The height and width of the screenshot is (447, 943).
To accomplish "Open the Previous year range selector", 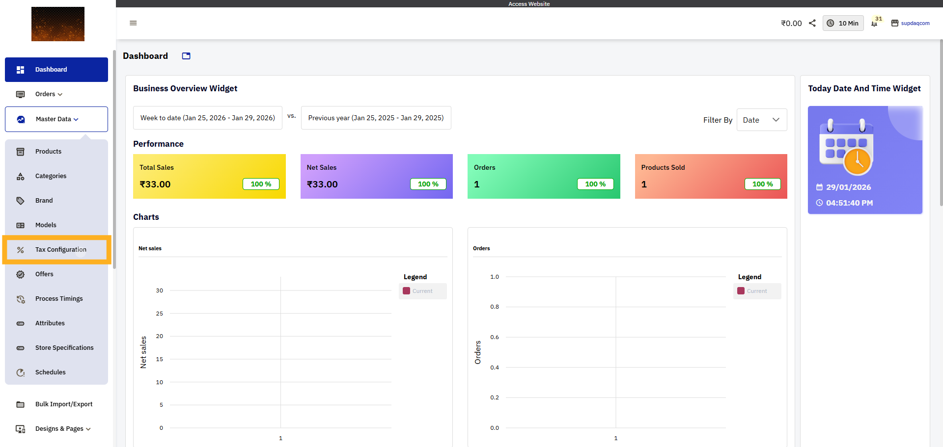I will point(376,118).
